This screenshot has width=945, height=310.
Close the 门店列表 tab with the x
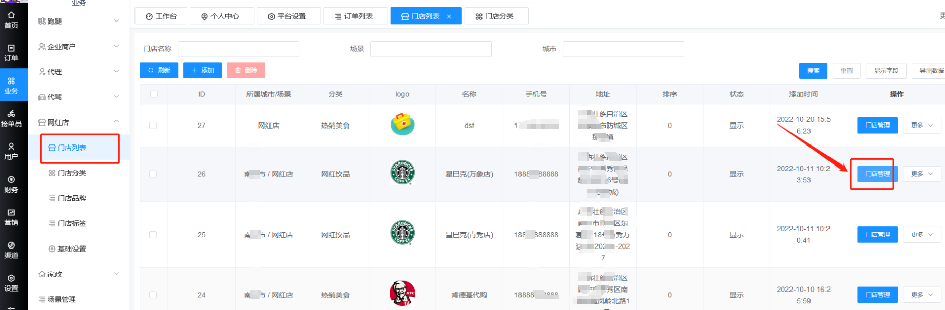tap(449, 16)
